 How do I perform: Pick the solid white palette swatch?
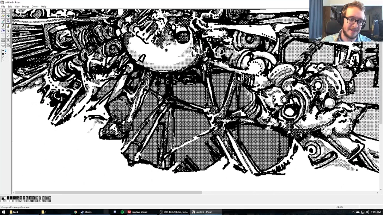8,201
